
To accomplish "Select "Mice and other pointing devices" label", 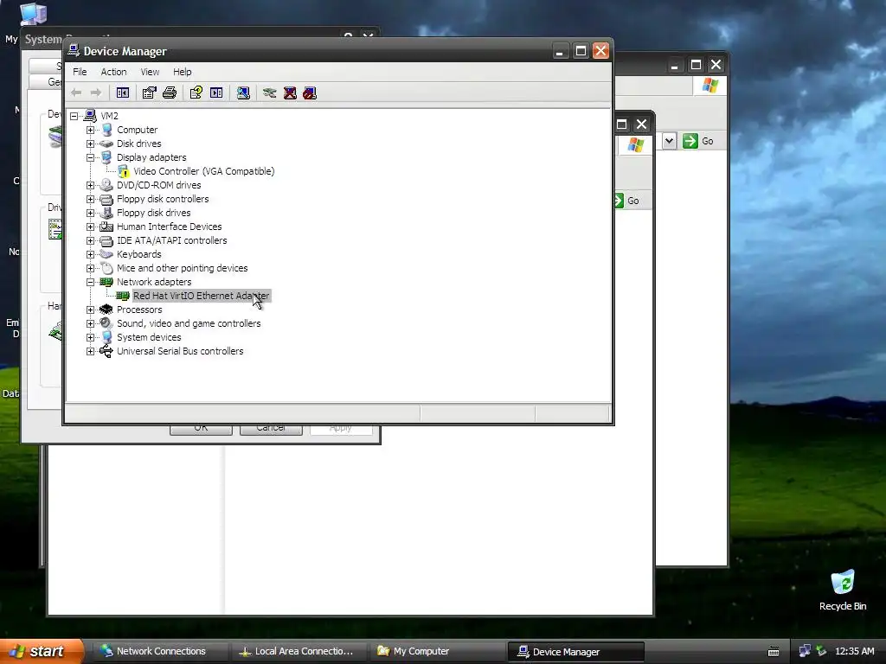I will pyautogui.click(x=182, y=268).
